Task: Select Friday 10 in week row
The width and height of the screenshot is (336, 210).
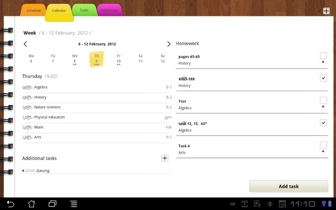Action: [x=118, y=59]
